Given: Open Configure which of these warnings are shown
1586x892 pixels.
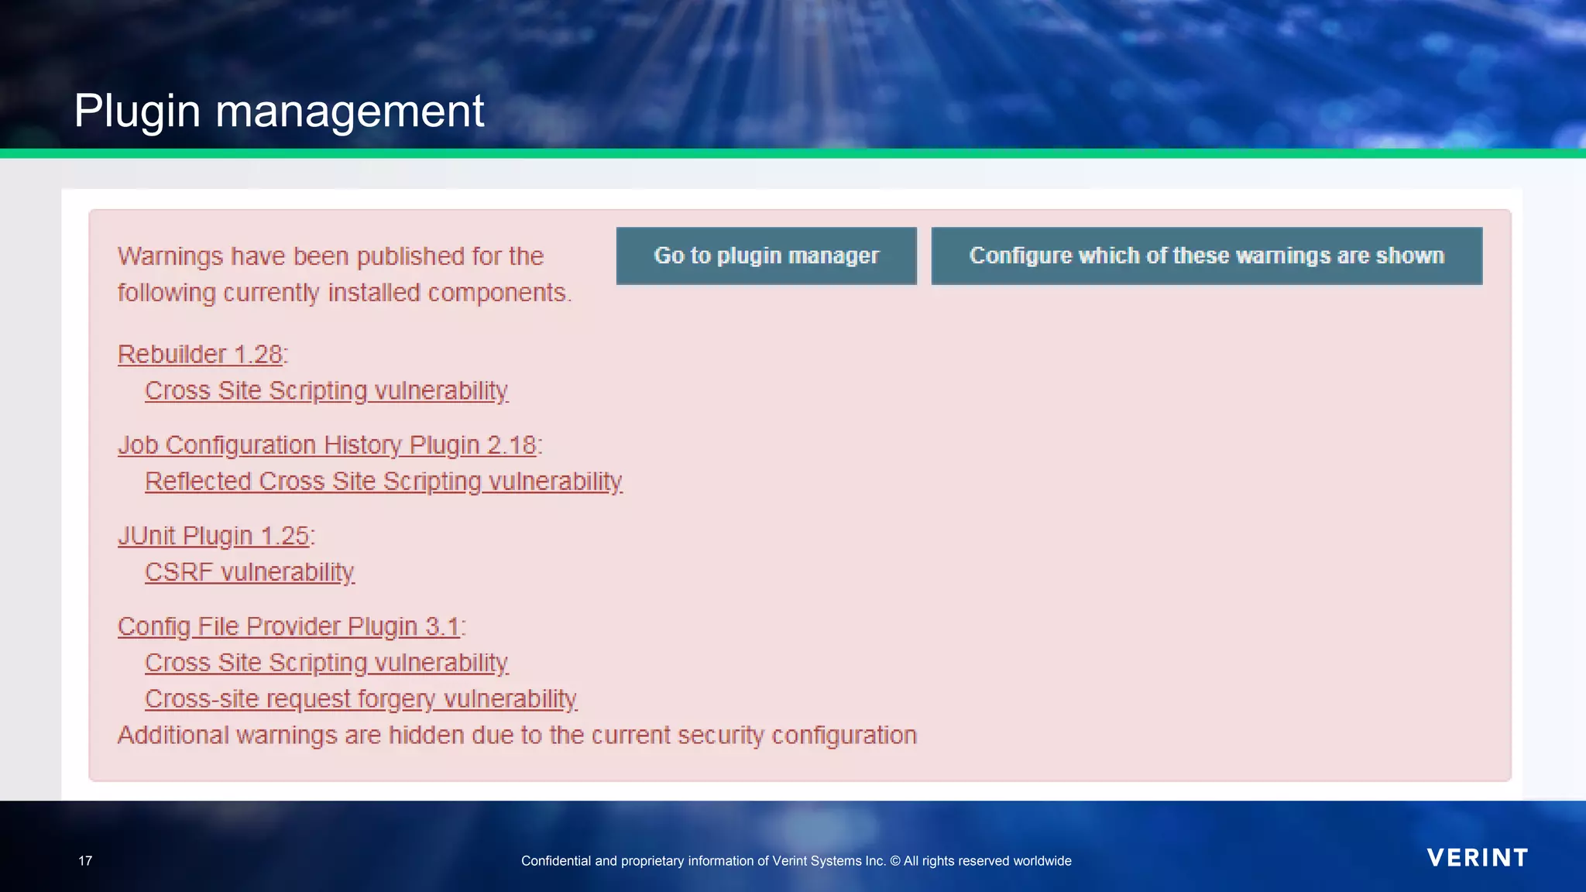Looking at the screenshot, I should coord(1207,256).
